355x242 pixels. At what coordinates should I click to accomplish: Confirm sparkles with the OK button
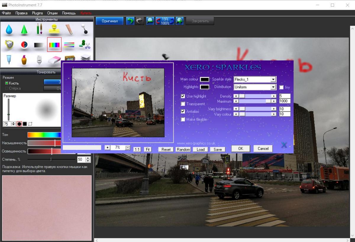click(241, 149)
